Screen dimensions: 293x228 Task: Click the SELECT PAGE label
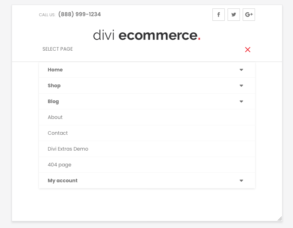click(x=58, y=49)
